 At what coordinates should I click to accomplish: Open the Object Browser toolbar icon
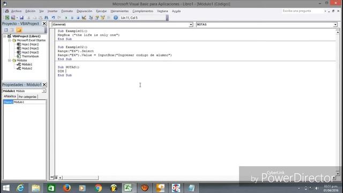coord(103,18)
